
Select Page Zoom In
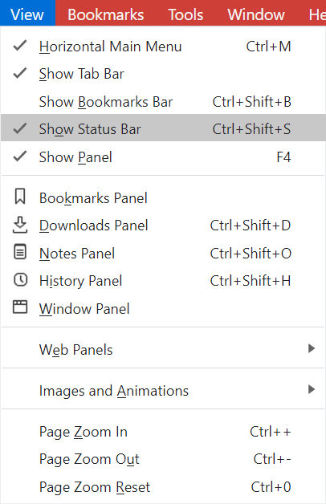point(163,431)
